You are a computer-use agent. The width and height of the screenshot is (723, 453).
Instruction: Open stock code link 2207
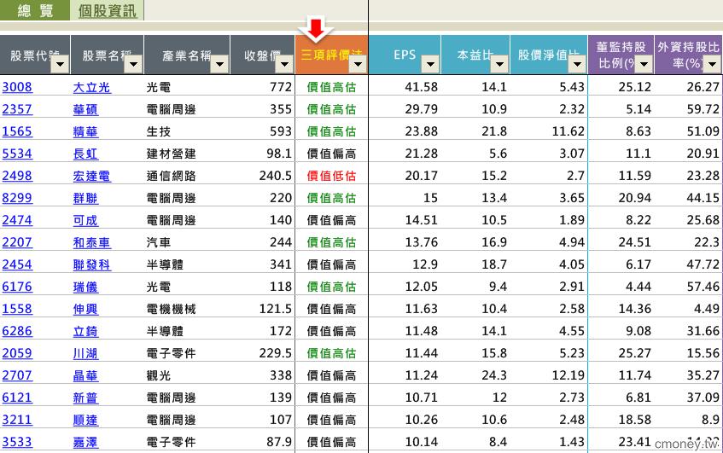point(17,242)
